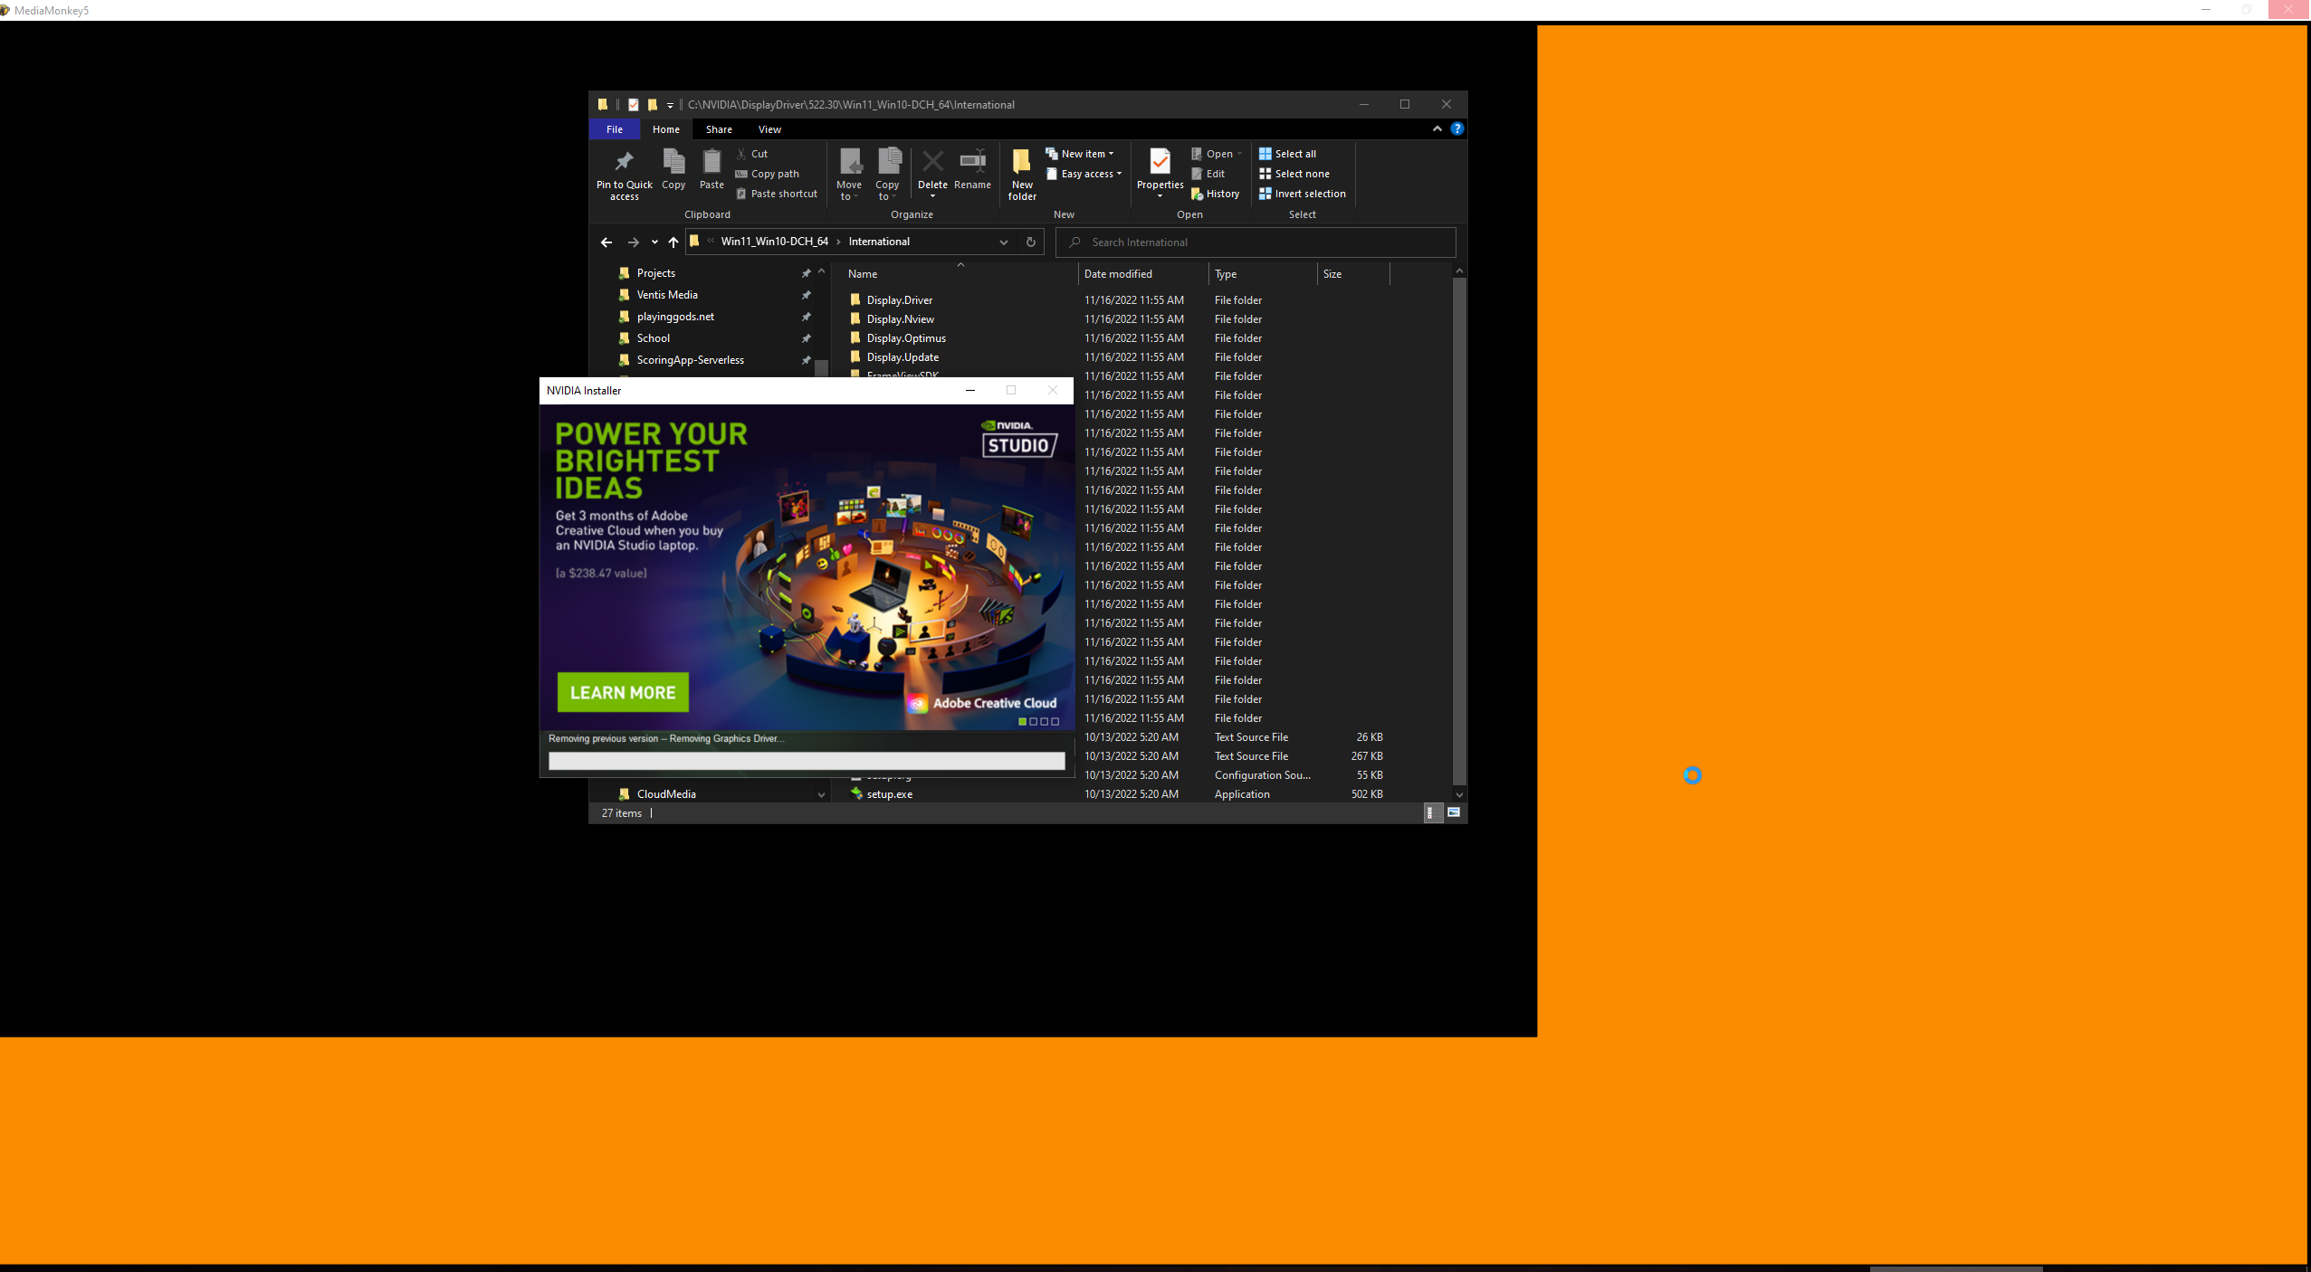
Task: Click the Paste clipboard icon
Action: click(711, 162)
